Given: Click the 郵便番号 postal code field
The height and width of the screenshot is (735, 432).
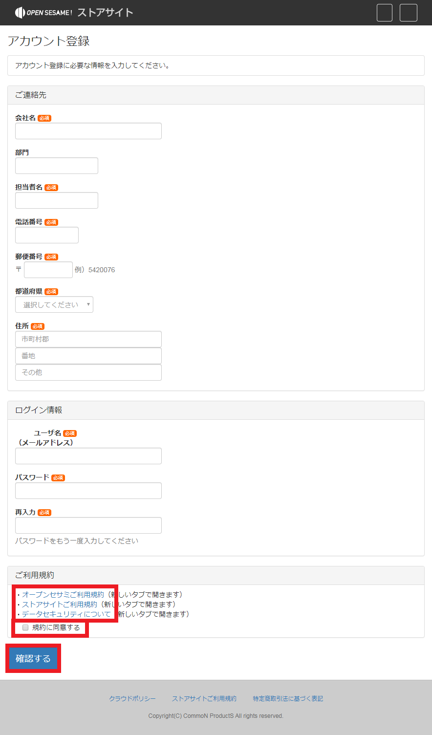Looking at the screenshot, I should [x=48, y=270].
